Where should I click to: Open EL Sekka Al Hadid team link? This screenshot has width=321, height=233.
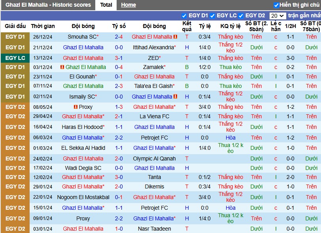[83, 148]
